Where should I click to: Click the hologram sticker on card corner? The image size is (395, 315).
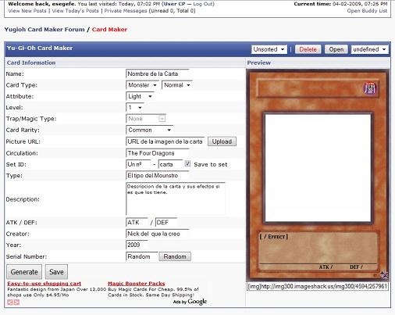point(384,274)
